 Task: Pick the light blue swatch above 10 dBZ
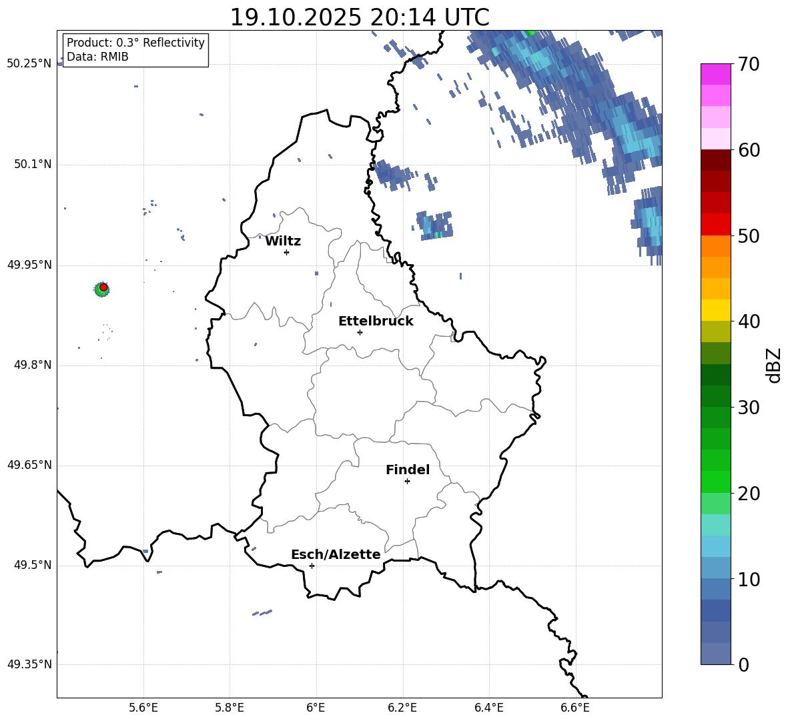(x=715, y=568)
